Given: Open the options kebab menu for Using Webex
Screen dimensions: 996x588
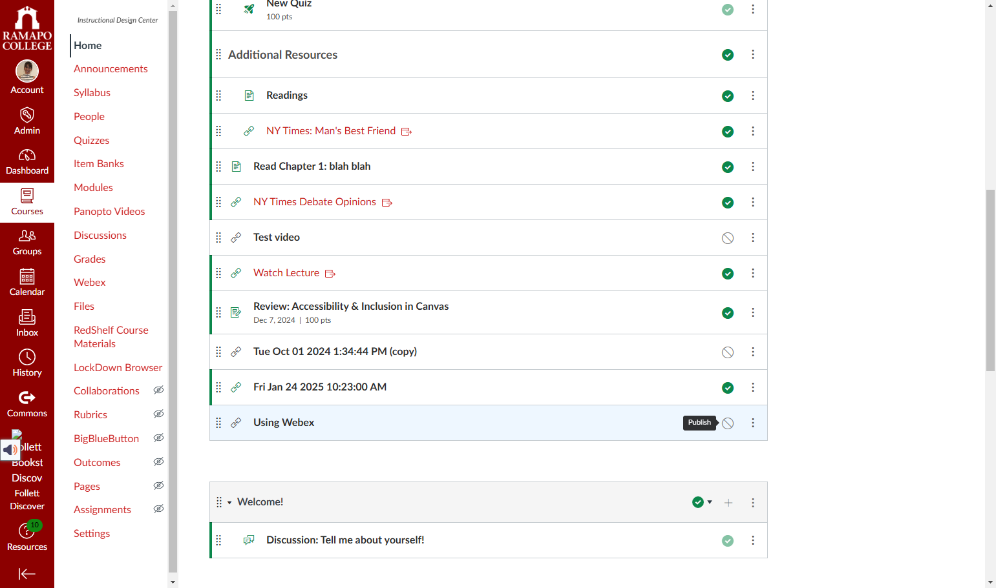Looking at the screenshot, I should (753, 423).
